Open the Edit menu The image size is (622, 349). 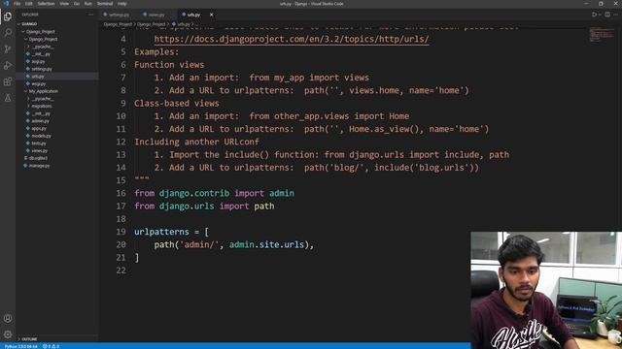pos(29,4)
